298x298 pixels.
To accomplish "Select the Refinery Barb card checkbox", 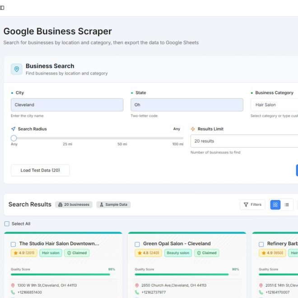I will [x=261, y=244].
